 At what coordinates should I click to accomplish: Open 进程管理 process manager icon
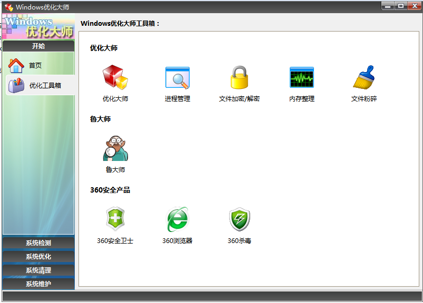178,77
